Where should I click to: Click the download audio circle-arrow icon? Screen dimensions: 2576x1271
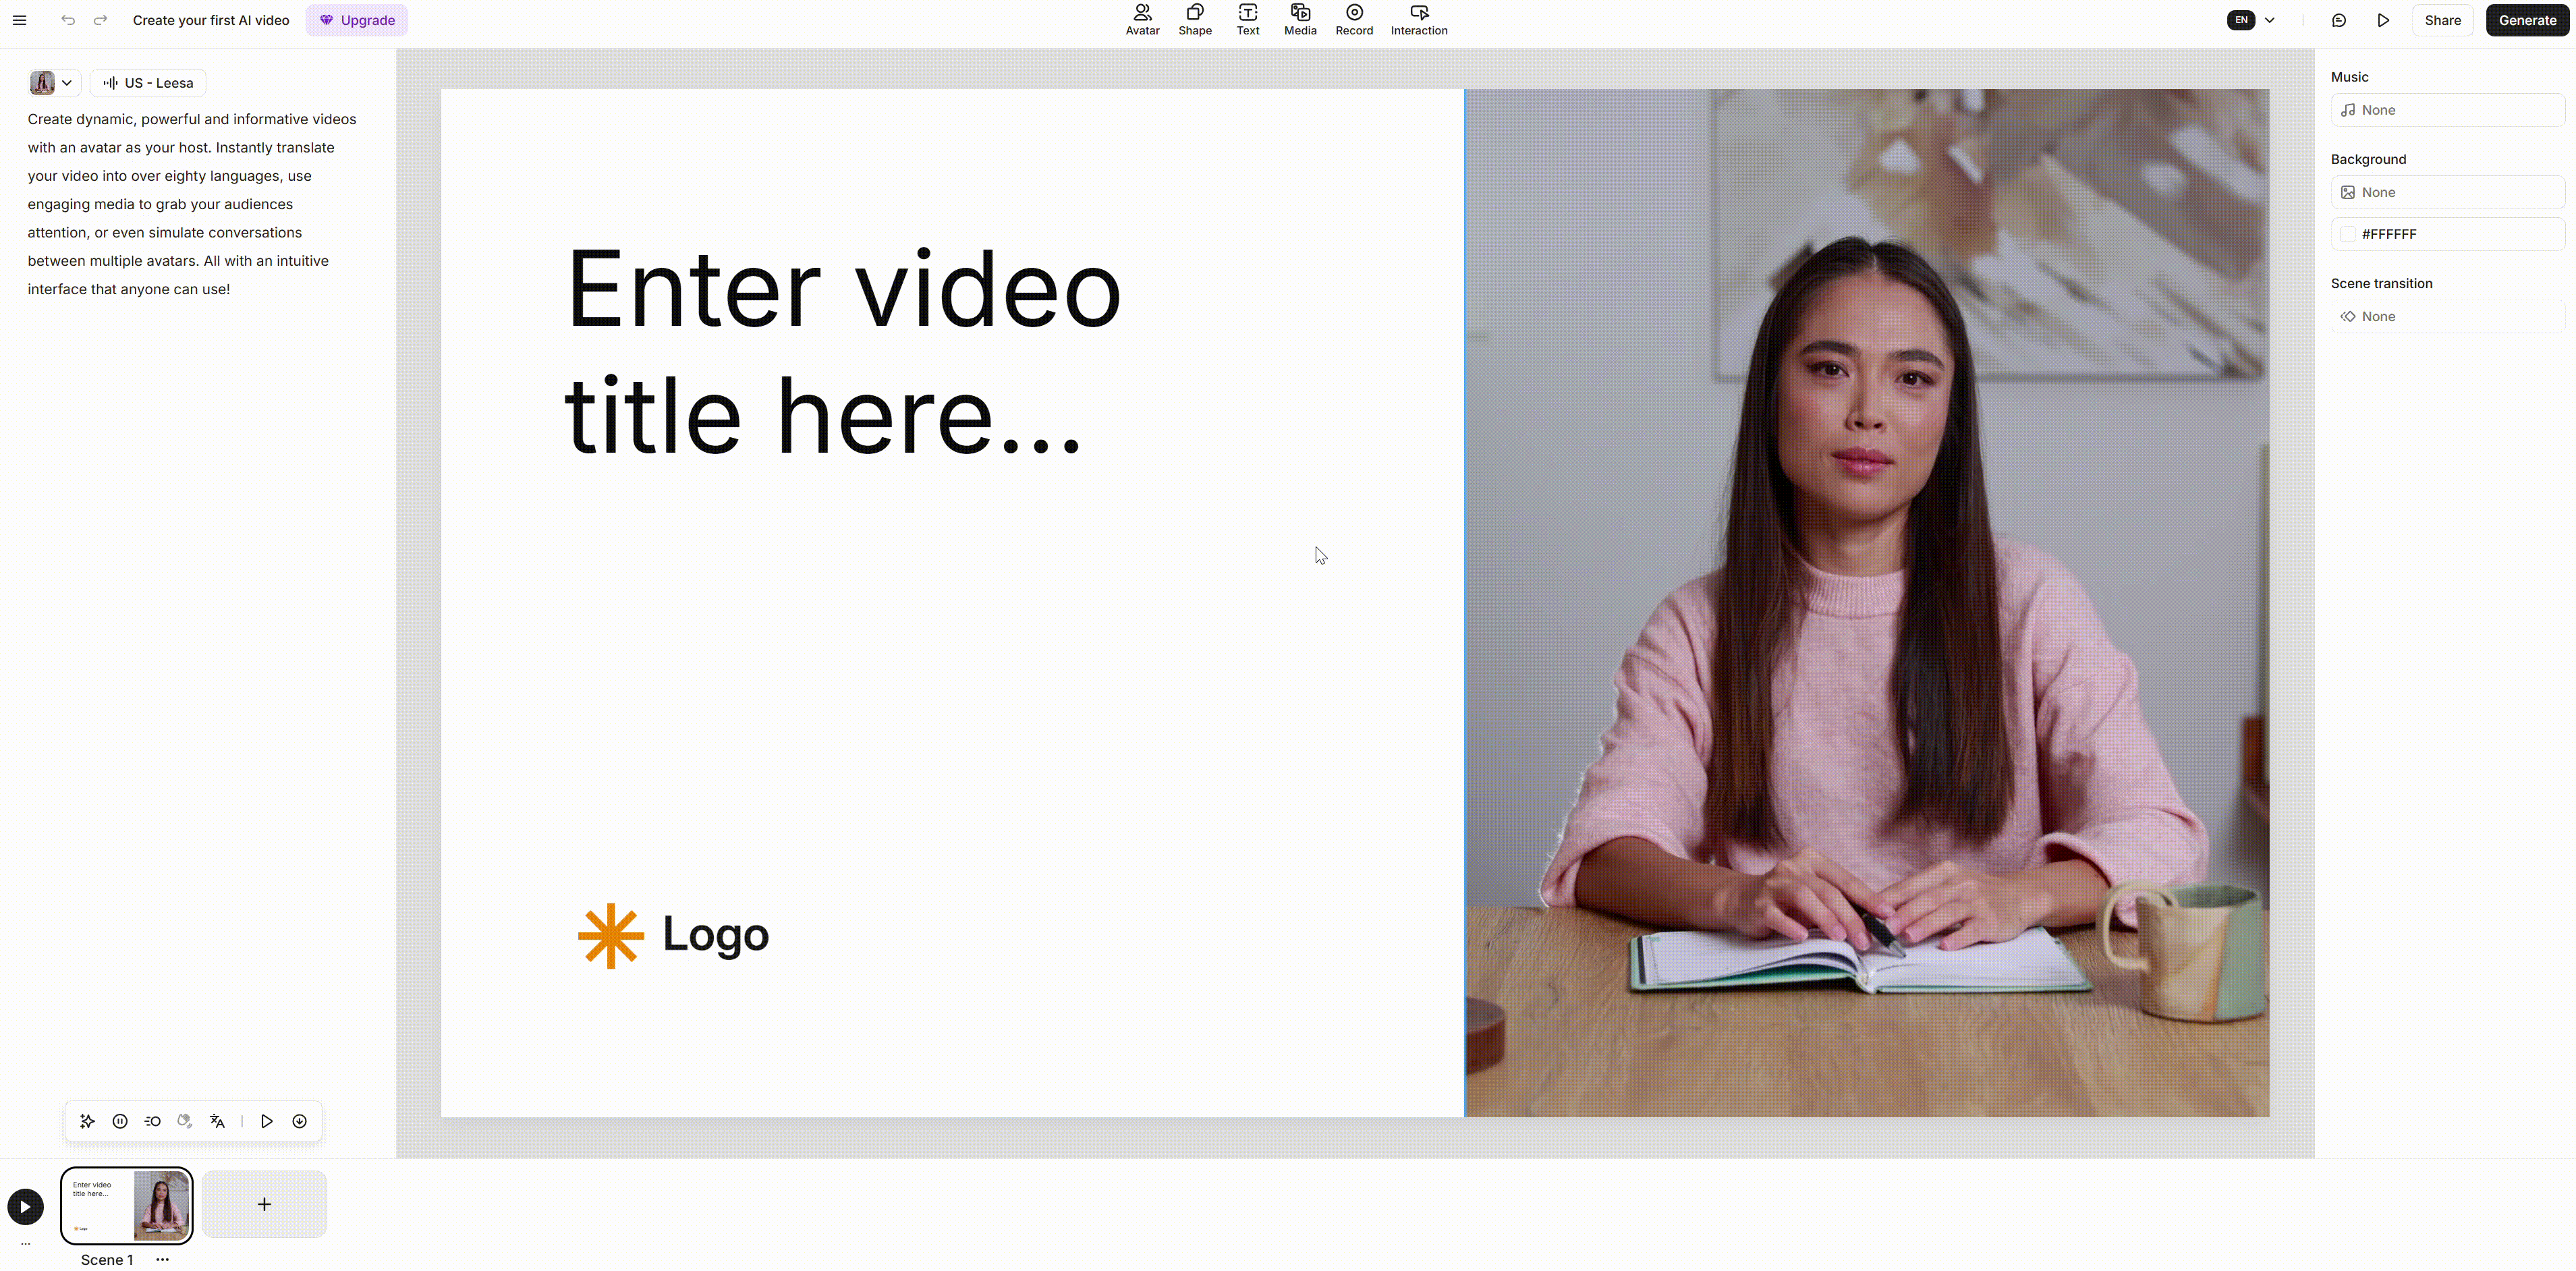click(x=299, y=1121)
